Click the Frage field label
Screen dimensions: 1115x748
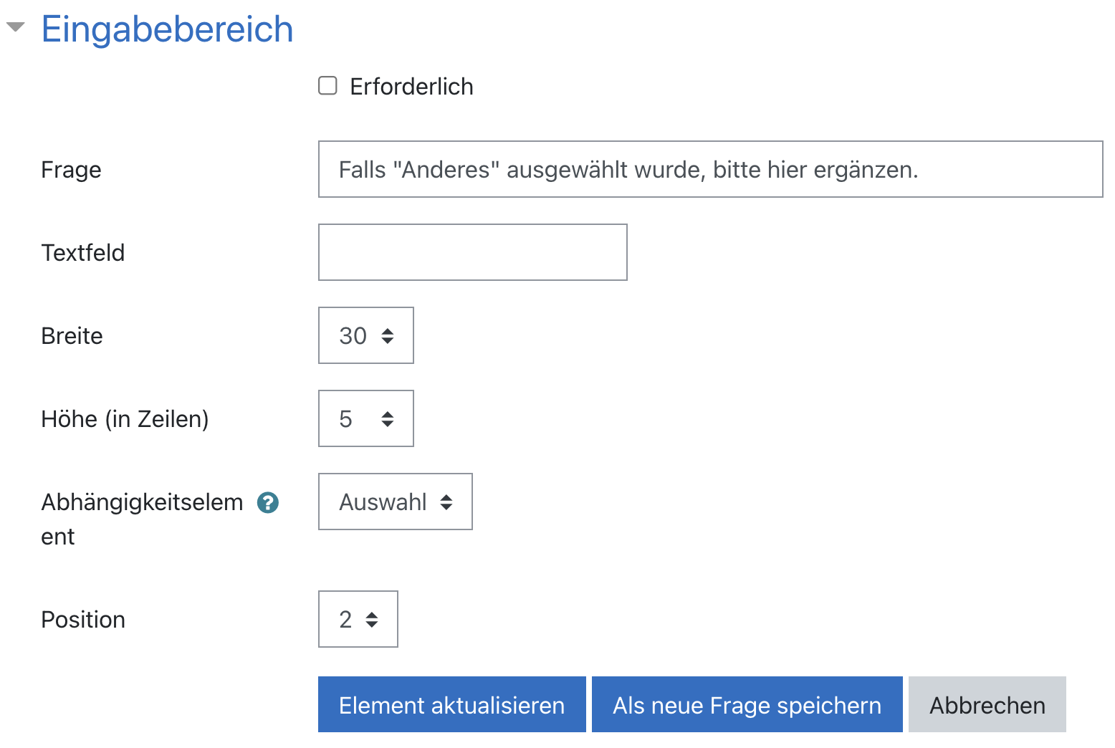click(71, 170)
